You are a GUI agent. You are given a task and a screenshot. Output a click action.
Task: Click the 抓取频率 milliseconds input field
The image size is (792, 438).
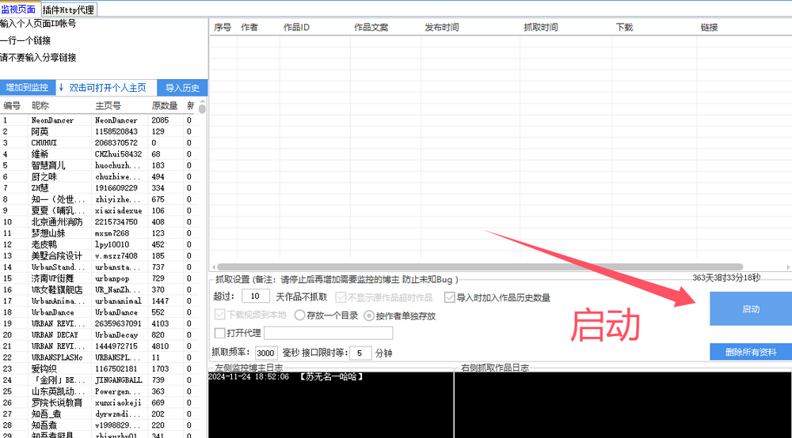pos(265,353)
